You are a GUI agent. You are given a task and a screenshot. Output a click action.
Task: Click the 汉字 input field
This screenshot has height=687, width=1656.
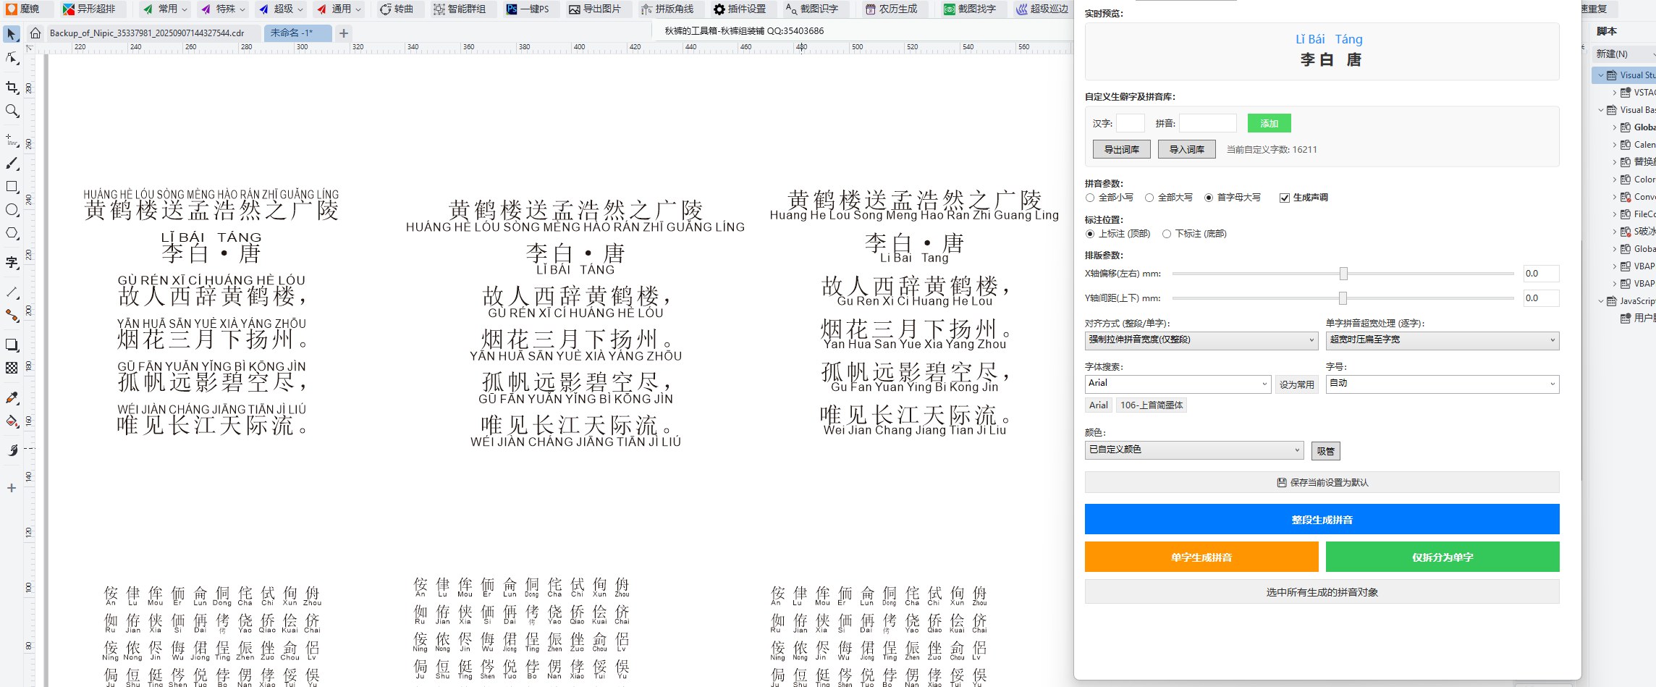click(1131, 123)
